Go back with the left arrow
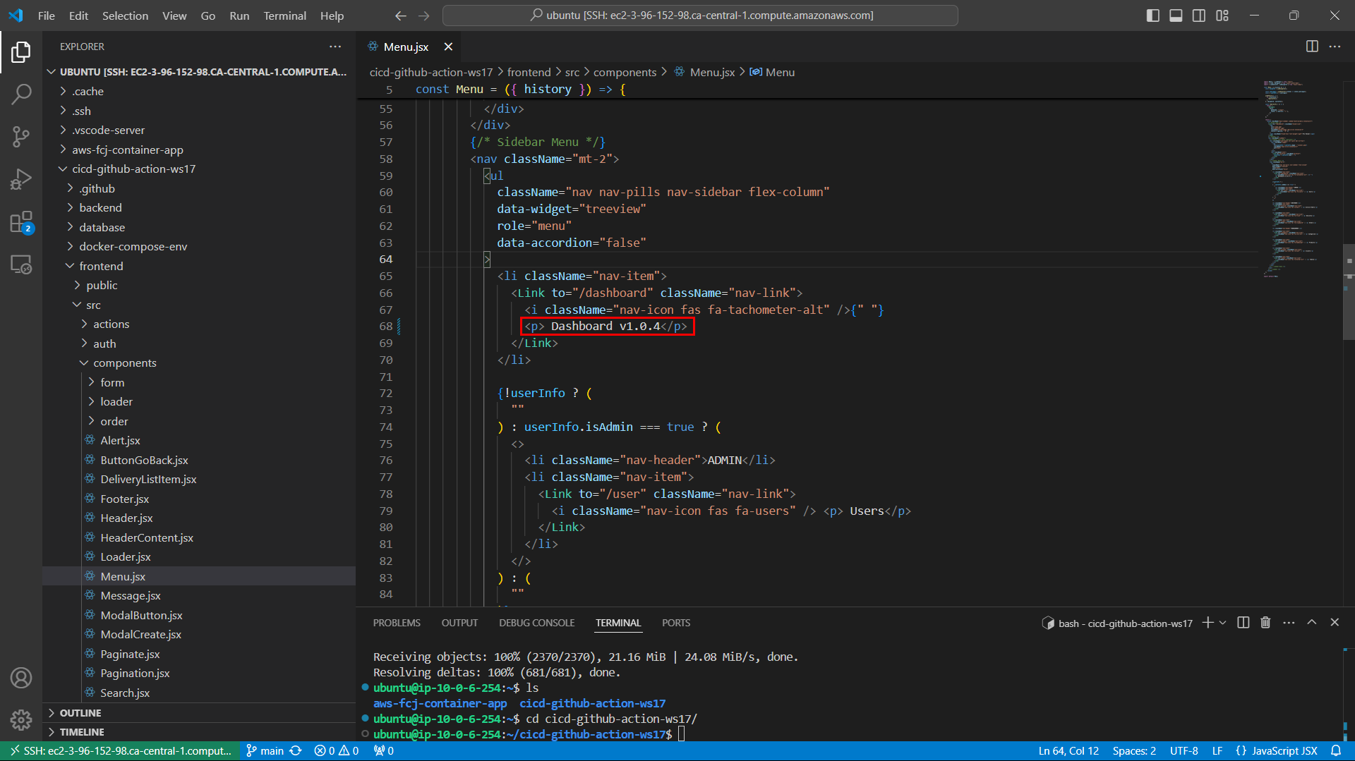 pos(401,16)
